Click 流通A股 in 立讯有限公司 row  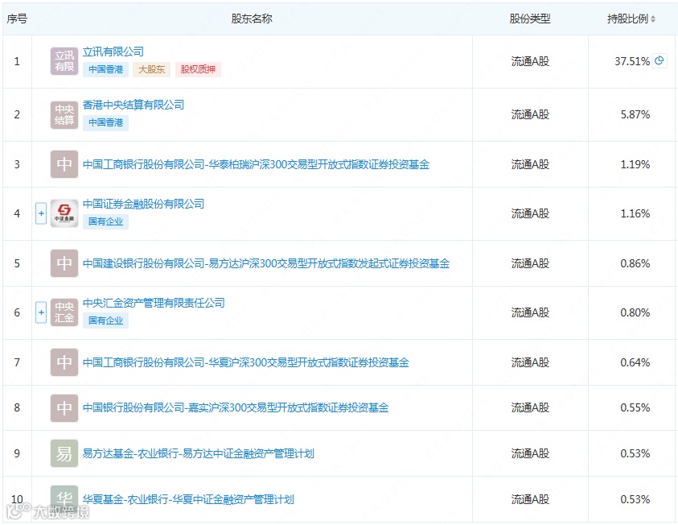point(530,61)
